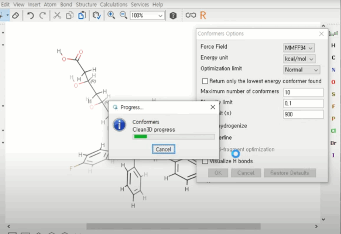Choose Fluorine in the atom toolbar
The height and width of the screenshot is (234, 341).
333,106
